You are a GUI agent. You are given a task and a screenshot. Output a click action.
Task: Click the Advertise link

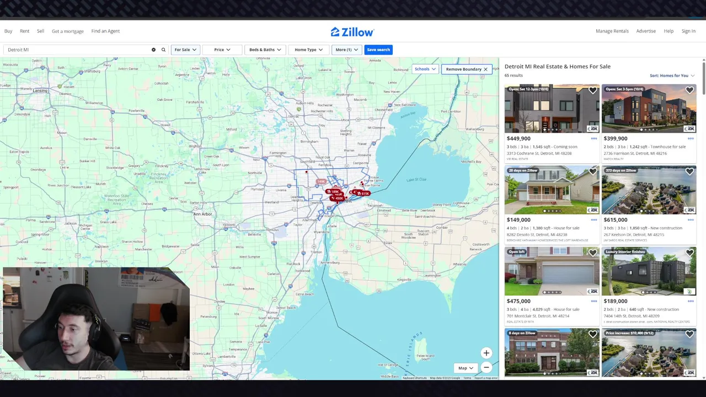(x=646, y=31)
